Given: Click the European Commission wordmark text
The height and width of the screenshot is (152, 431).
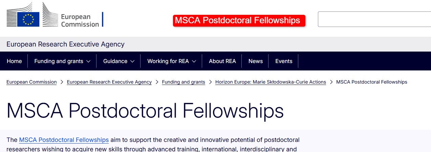Looking at the screenshot, I should click(80, 20).
